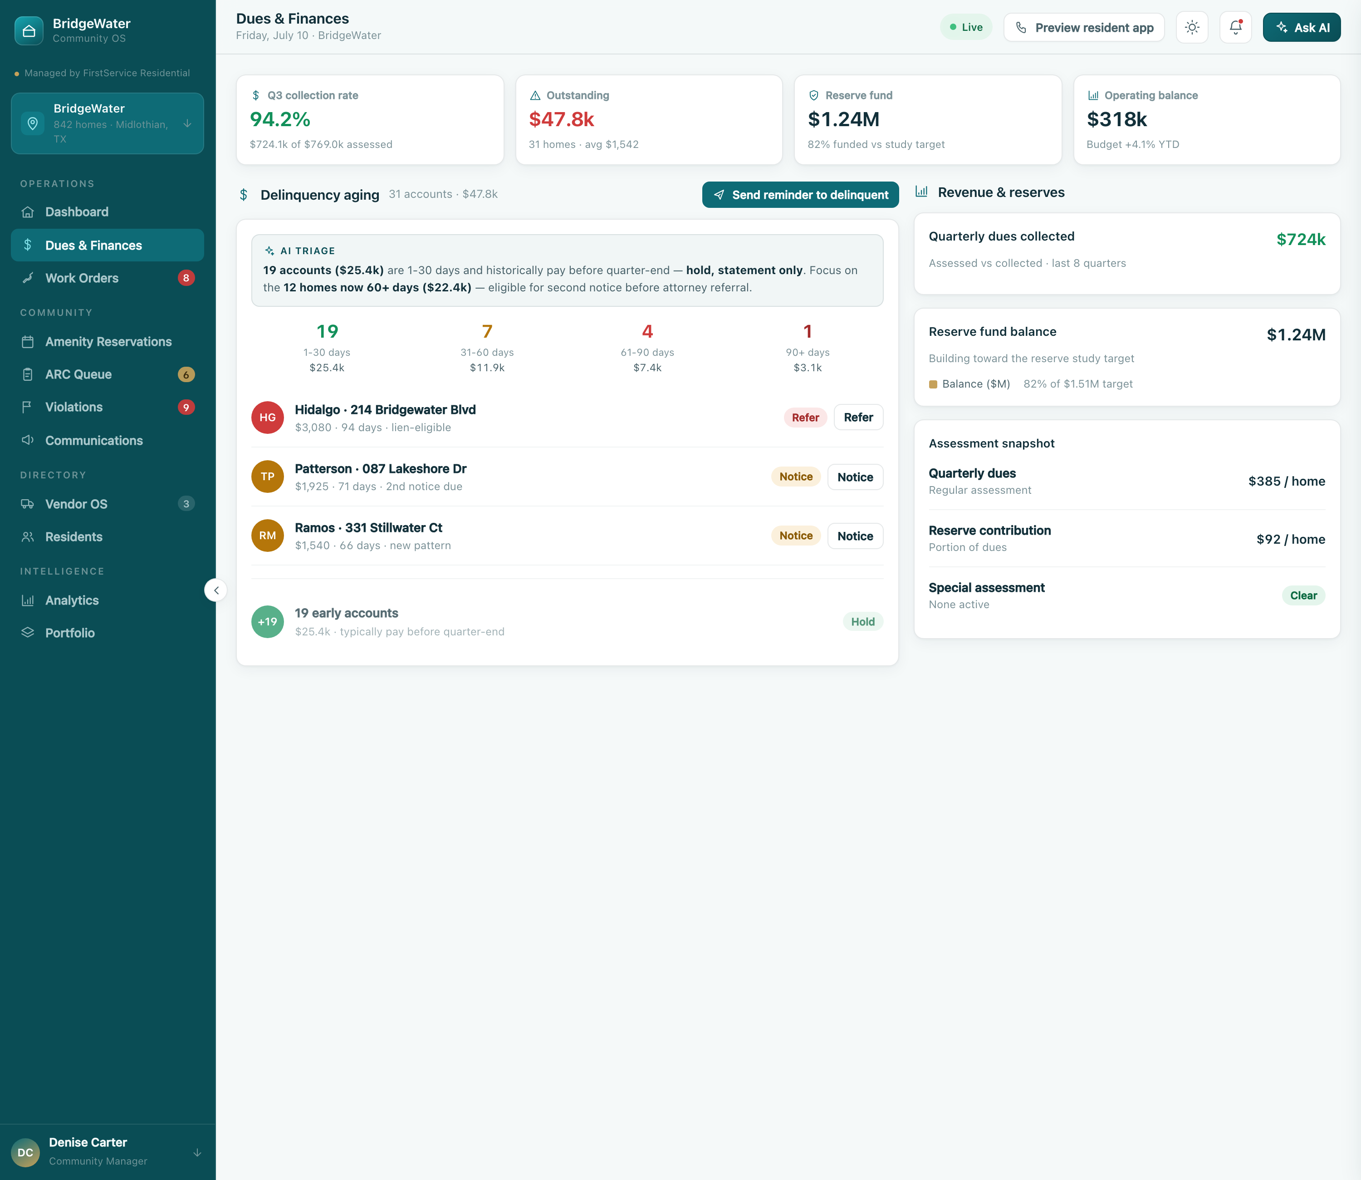Click the BridgeWater home logo icon
This screenshot has height=1180, width=1361.
pyautogui.click(x=28, y=30)
